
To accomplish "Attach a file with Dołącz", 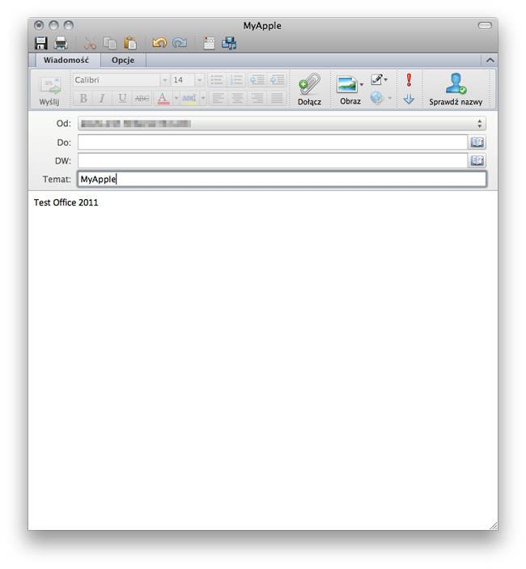I will tap(309, 90).
